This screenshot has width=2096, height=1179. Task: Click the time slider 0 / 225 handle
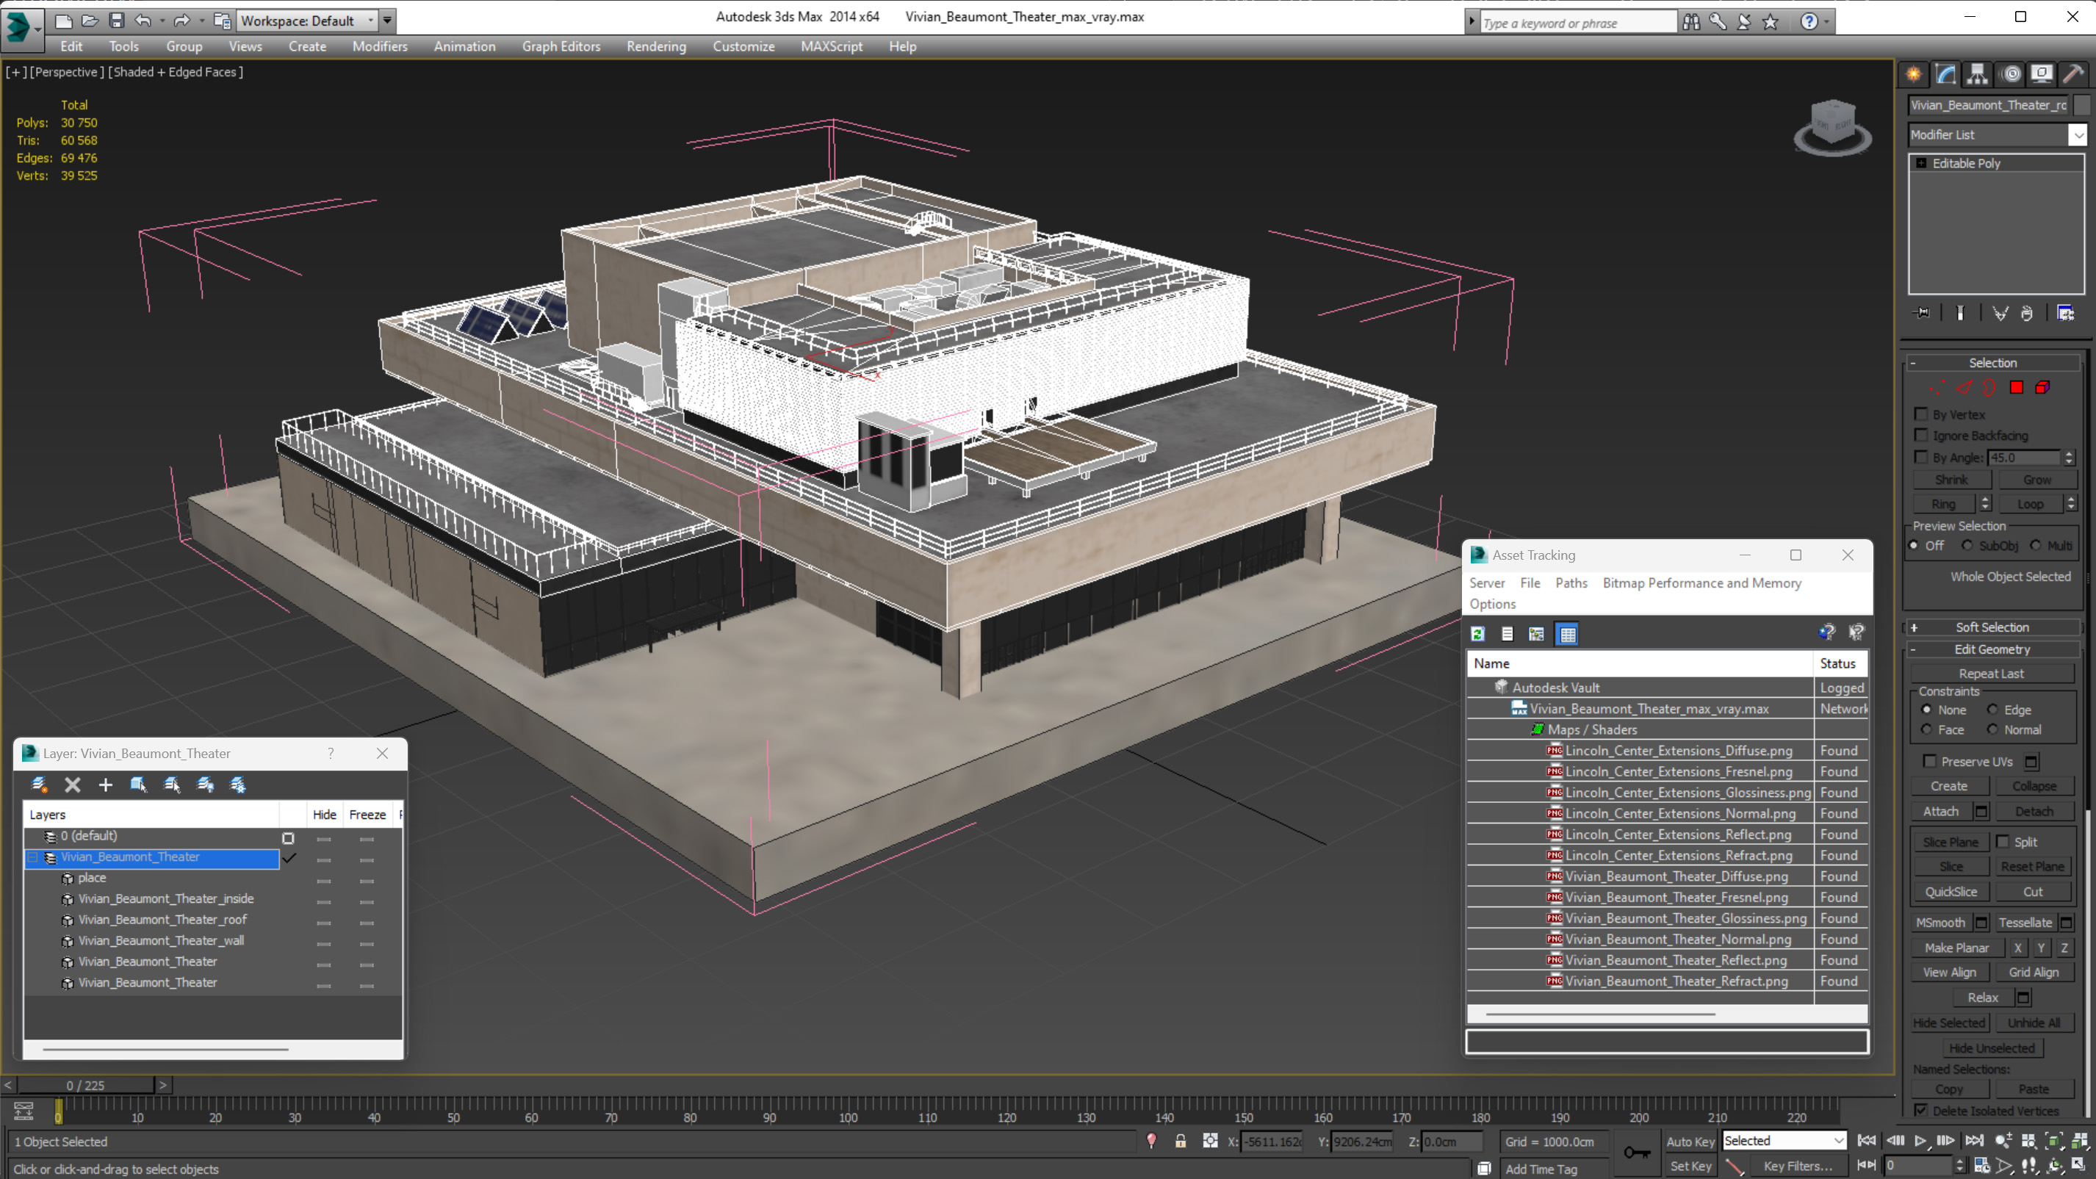(85, 1085)
